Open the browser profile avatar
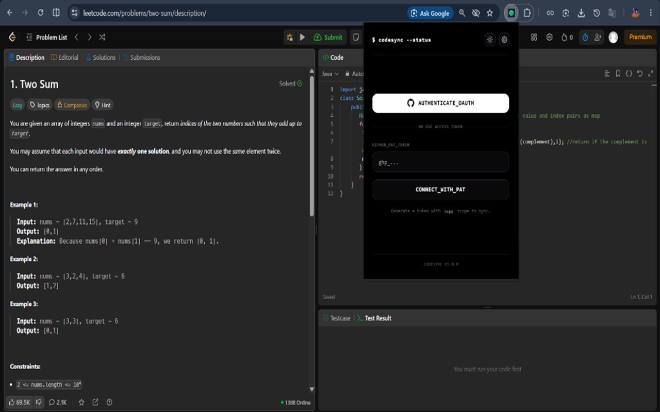This screenshot has height=412, width=660. click(635, 13)
